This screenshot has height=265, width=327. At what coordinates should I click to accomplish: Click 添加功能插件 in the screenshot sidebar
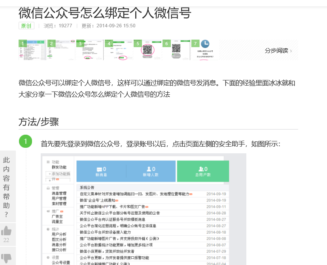(58, 177)
